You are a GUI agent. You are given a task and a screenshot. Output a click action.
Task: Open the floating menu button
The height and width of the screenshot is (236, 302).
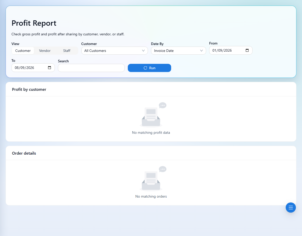(x=291, y=208)
